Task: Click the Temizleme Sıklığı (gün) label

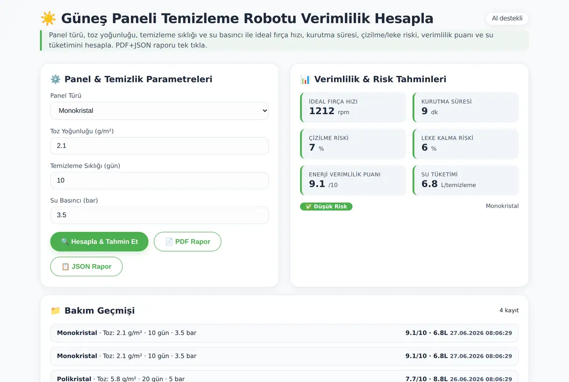Action: pyautogui.click(x=85, y=166)
